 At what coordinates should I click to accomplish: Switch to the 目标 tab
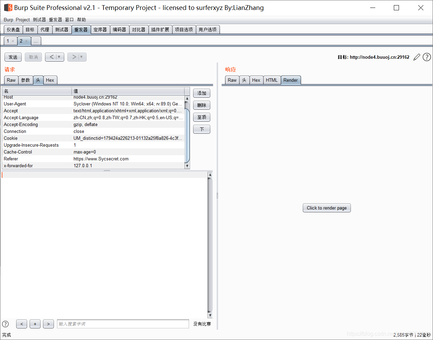point(30,30)
